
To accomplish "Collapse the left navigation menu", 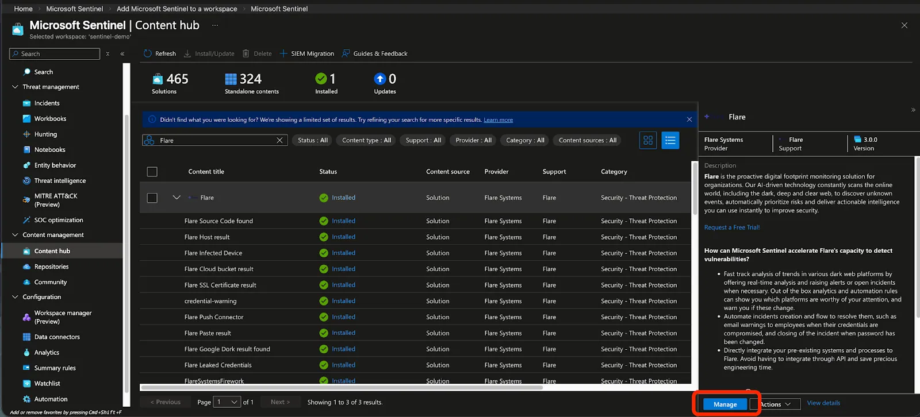I will [x=122, y=53].
